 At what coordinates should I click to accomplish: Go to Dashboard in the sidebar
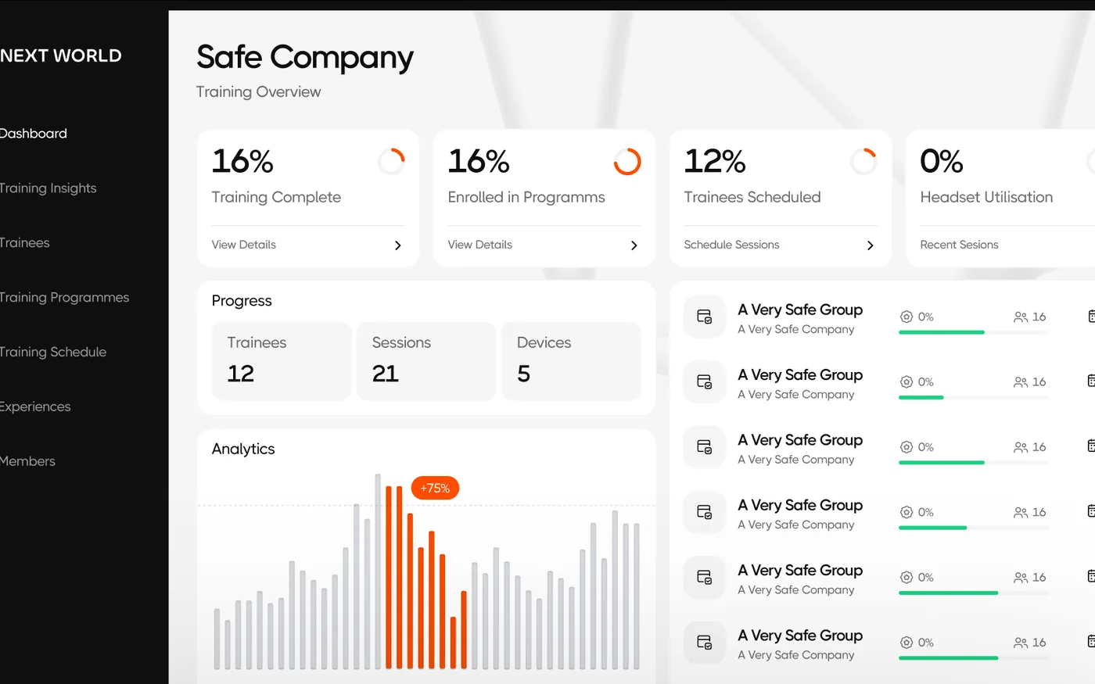tap(34, 134)
